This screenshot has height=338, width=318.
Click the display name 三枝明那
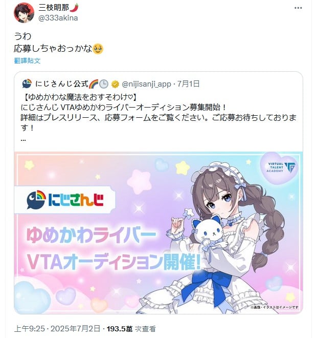tap(54, 8)
